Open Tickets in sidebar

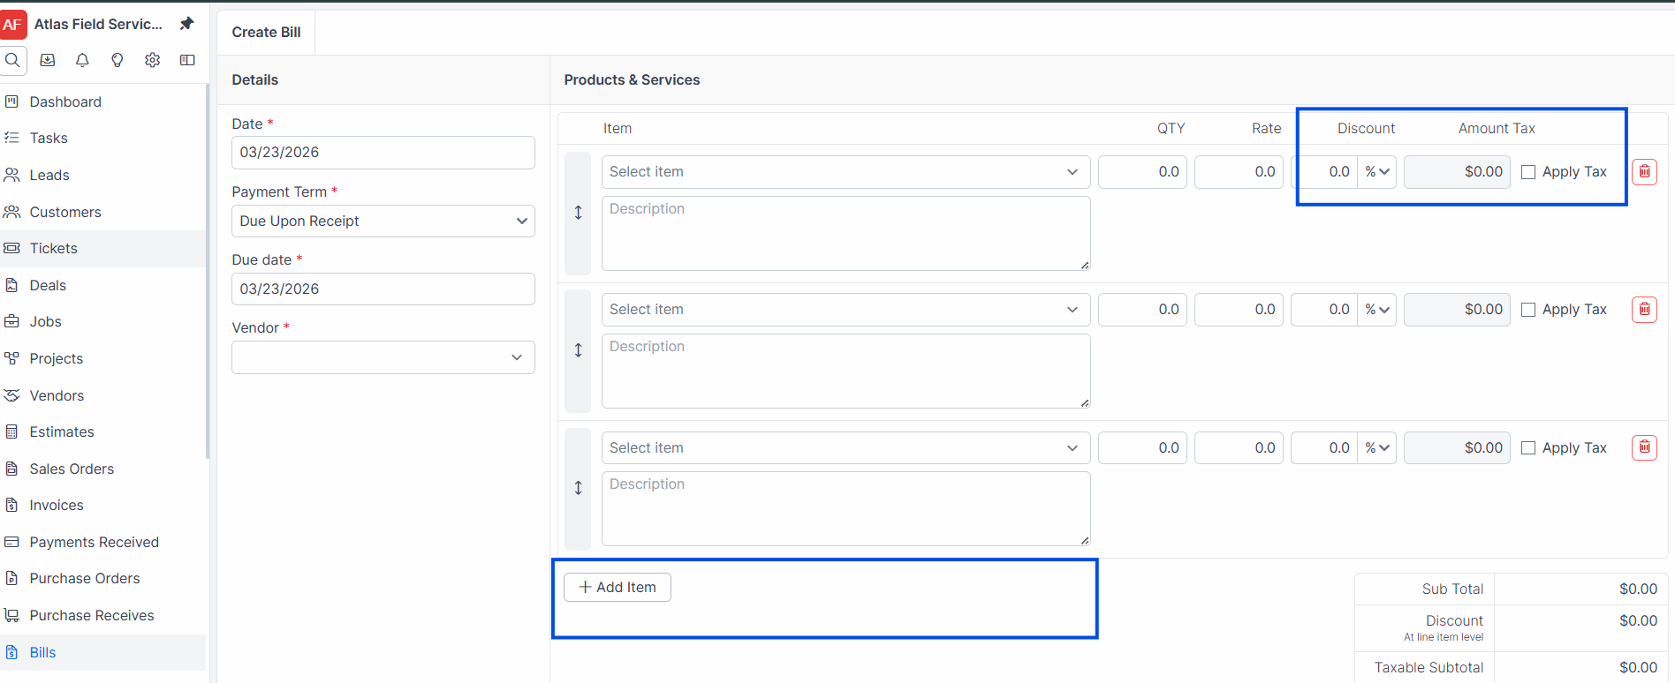tap(54, 248)
